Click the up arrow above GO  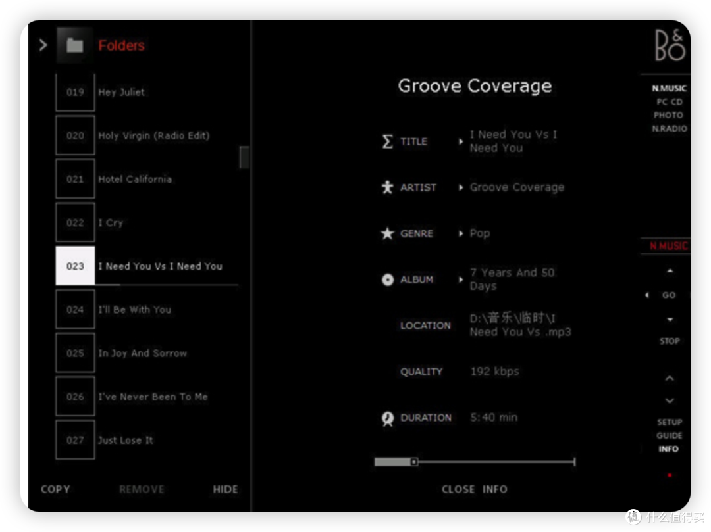(670, 271)
